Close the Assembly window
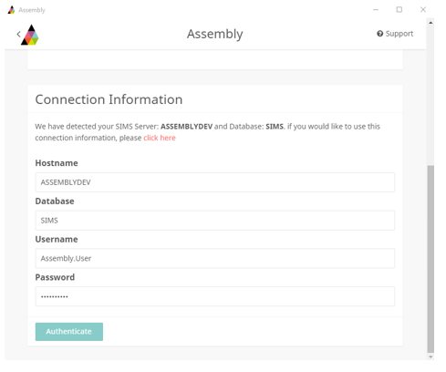The width and height of the screenshot is (446, 372). point(423,10)
